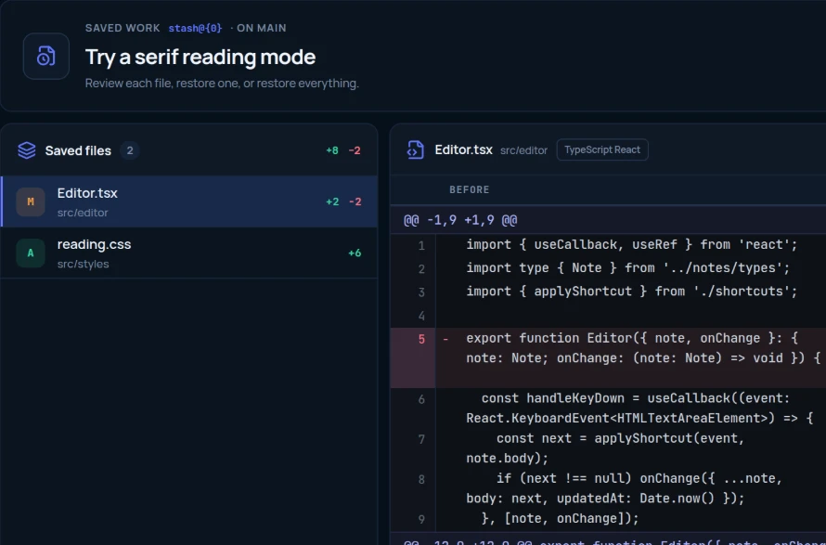
Task: Click line number 7 in diff gutter
Action: (x=421, y=439)
